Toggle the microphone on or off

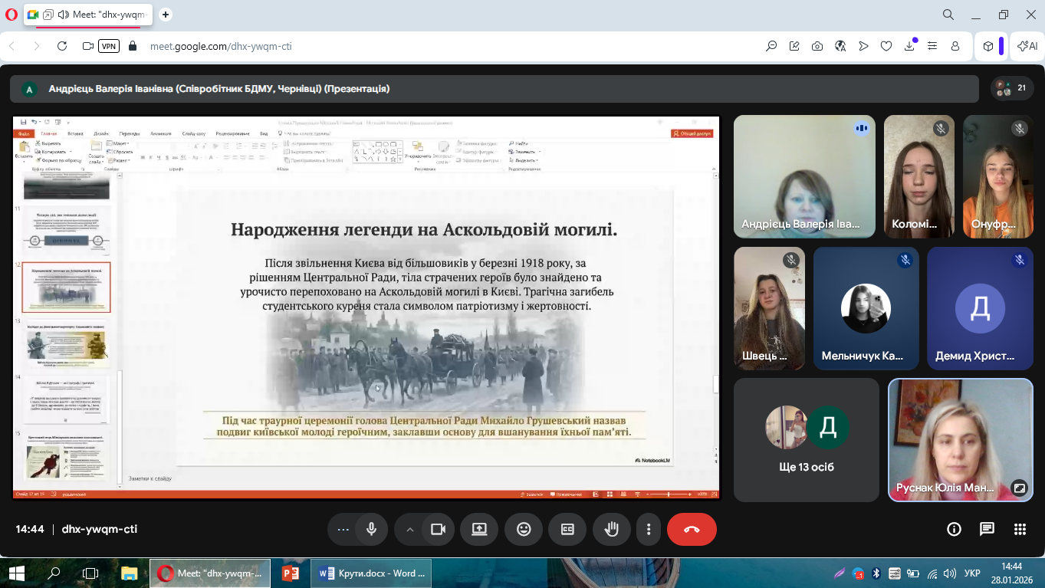pyautogui.click(x=371, y=529)
